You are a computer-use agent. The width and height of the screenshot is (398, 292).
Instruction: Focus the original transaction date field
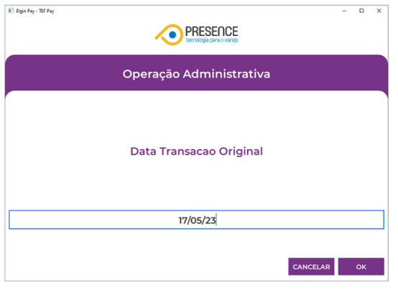point(196,219)
